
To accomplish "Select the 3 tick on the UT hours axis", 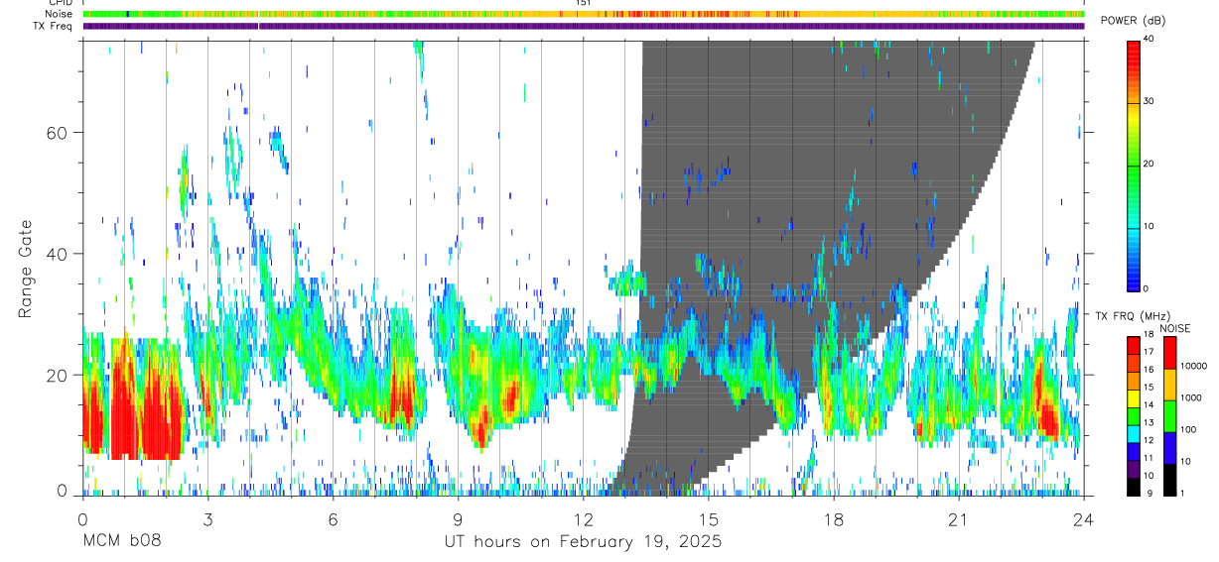I will click(x=207, y=518).
